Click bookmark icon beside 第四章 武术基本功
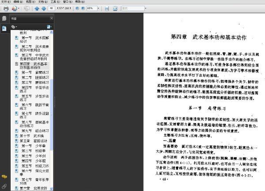 17,64
